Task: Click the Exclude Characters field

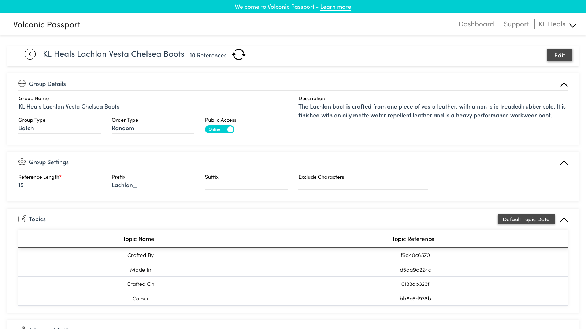Action: (363, 185)
